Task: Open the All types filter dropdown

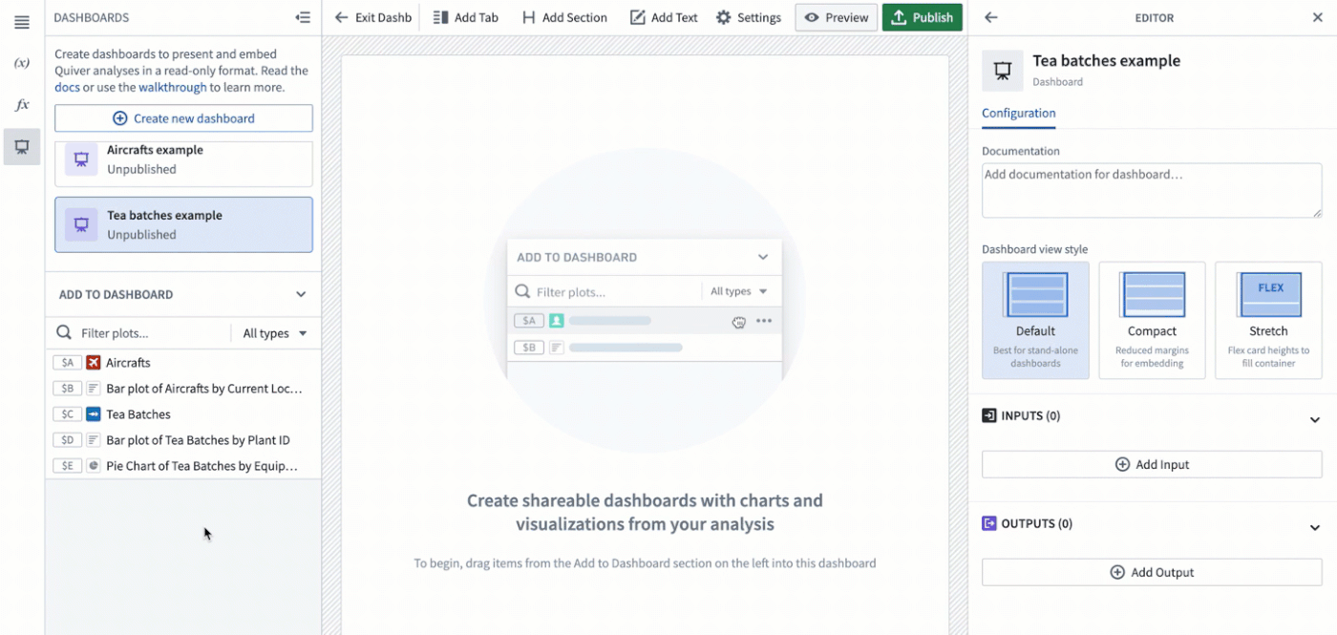Action: tap(274, 333)
